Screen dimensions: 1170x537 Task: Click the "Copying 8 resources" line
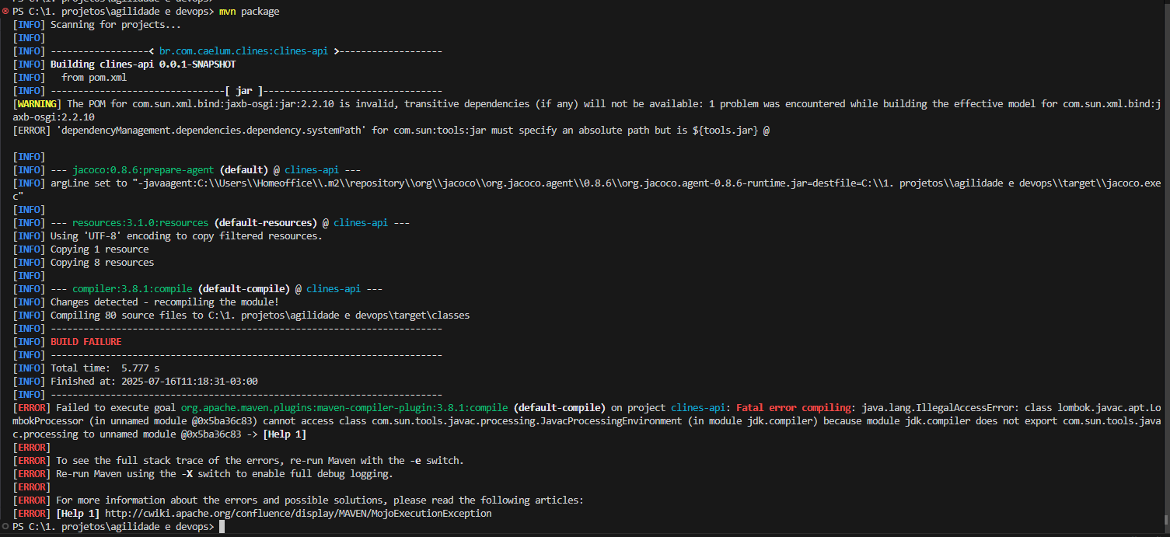point(103,263)
